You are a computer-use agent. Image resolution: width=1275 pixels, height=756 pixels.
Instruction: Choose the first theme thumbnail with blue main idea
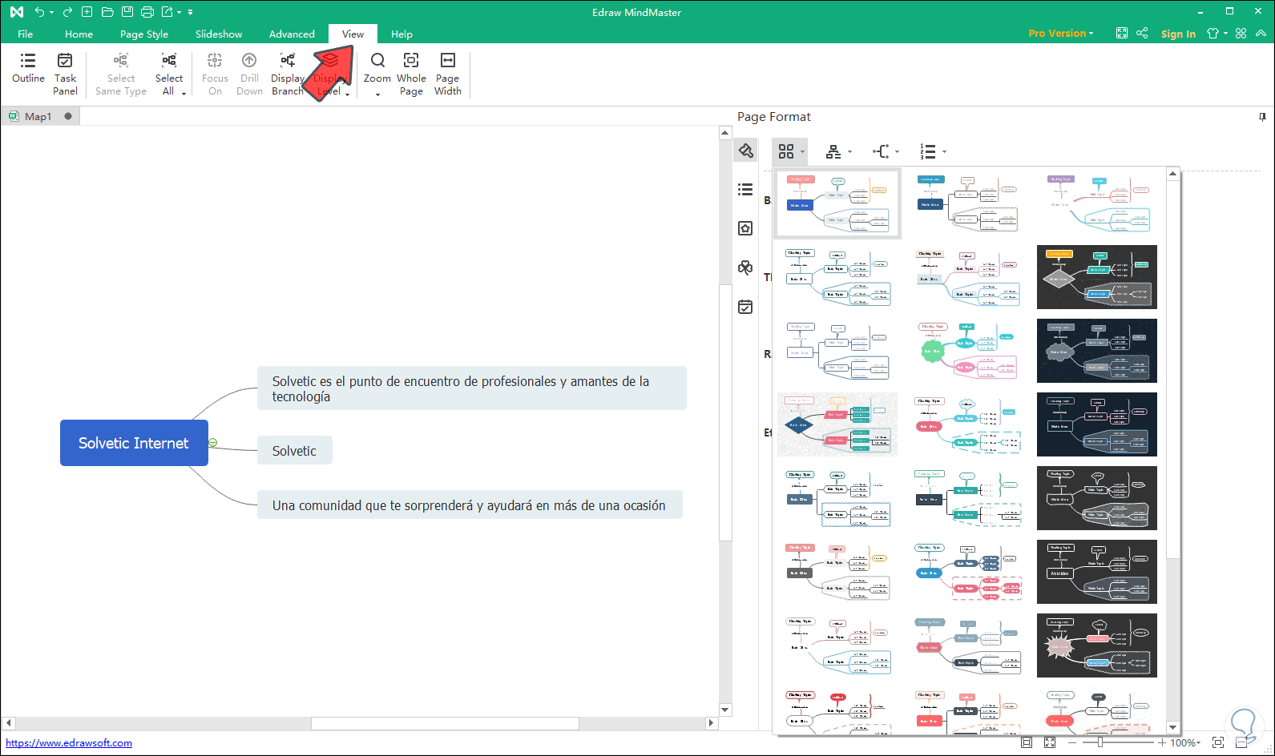click(837, 203)
